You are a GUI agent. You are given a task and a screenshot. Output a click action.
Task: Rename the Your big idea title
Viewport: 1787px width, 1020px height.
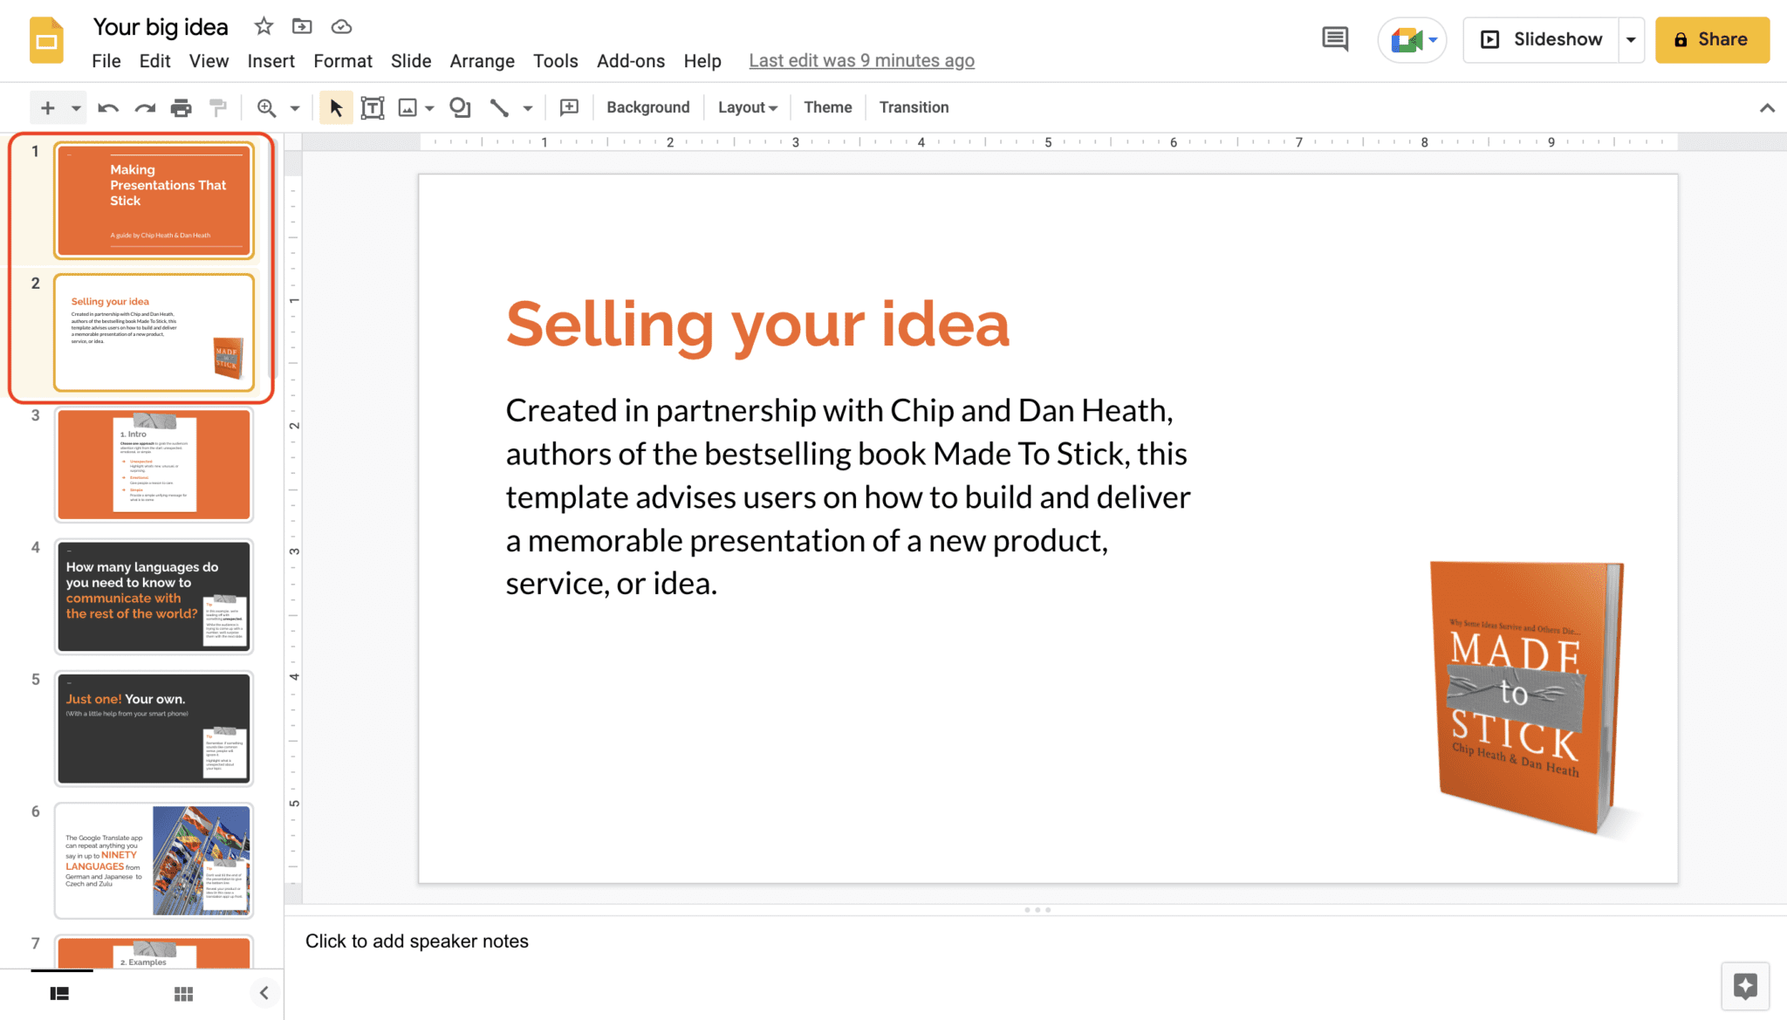point(161,27)
